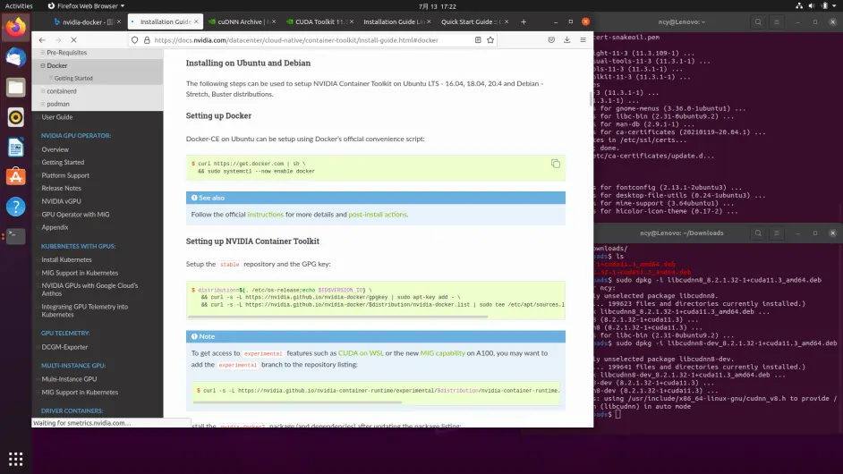Open the Firefox hamburger menu
843x474 pixels.
[583, 39]
